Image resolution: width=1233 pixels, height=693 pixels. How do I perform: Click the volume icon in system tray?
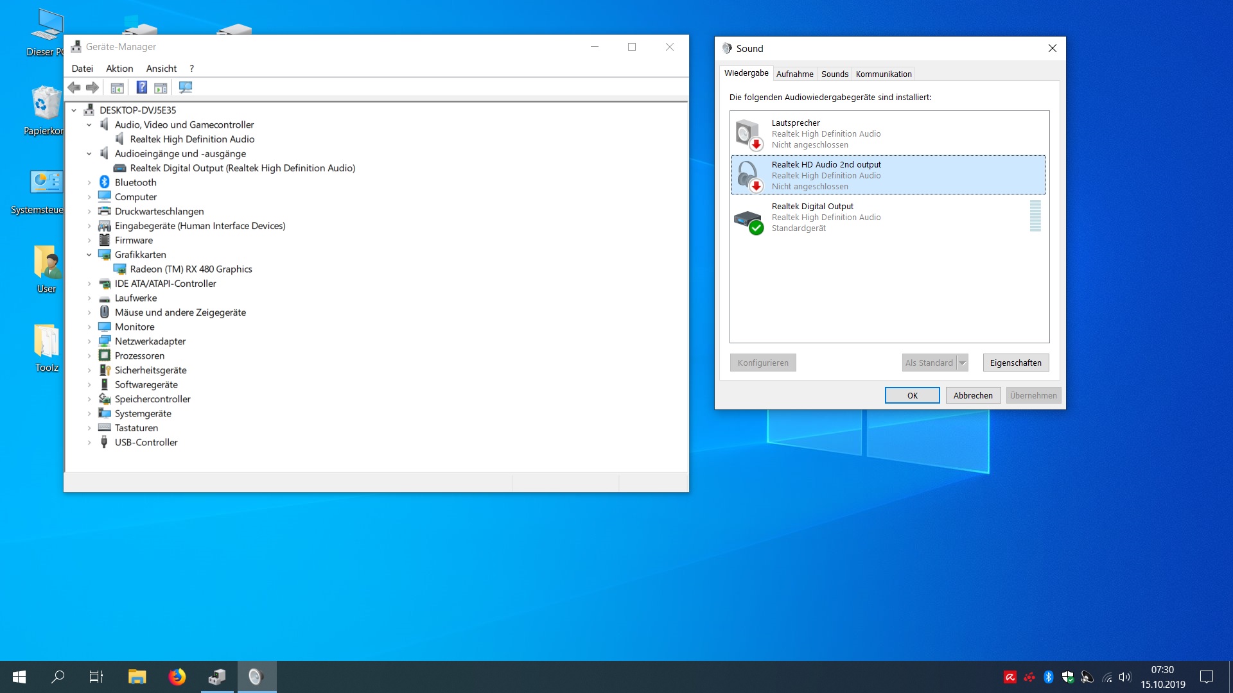click(x=1124, y=677)
